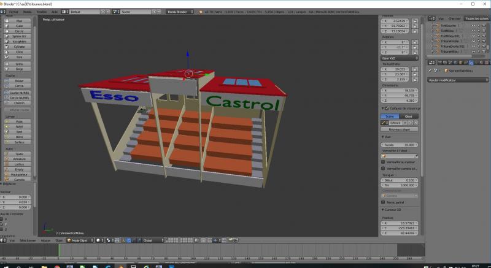Open the Aide menu
The width and height of the screenshot is (491, 268).
click(55, 12)
